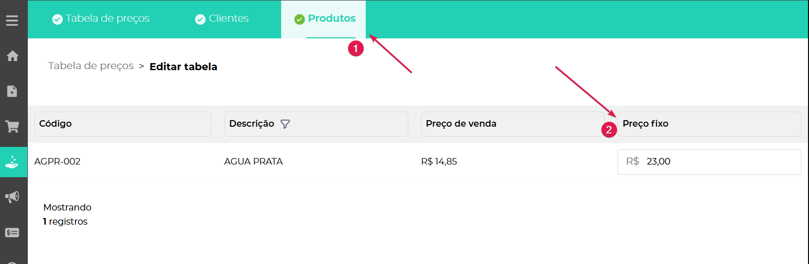Screen dimensions: 809x264
Task: Select the AGPR-002 product row code
Action: pyautogui.click(x=57, y=162)
